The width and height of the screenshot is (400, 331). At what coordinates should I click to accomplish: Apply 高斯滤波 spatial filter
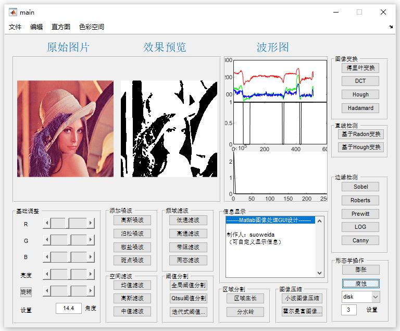click(132, 298)
